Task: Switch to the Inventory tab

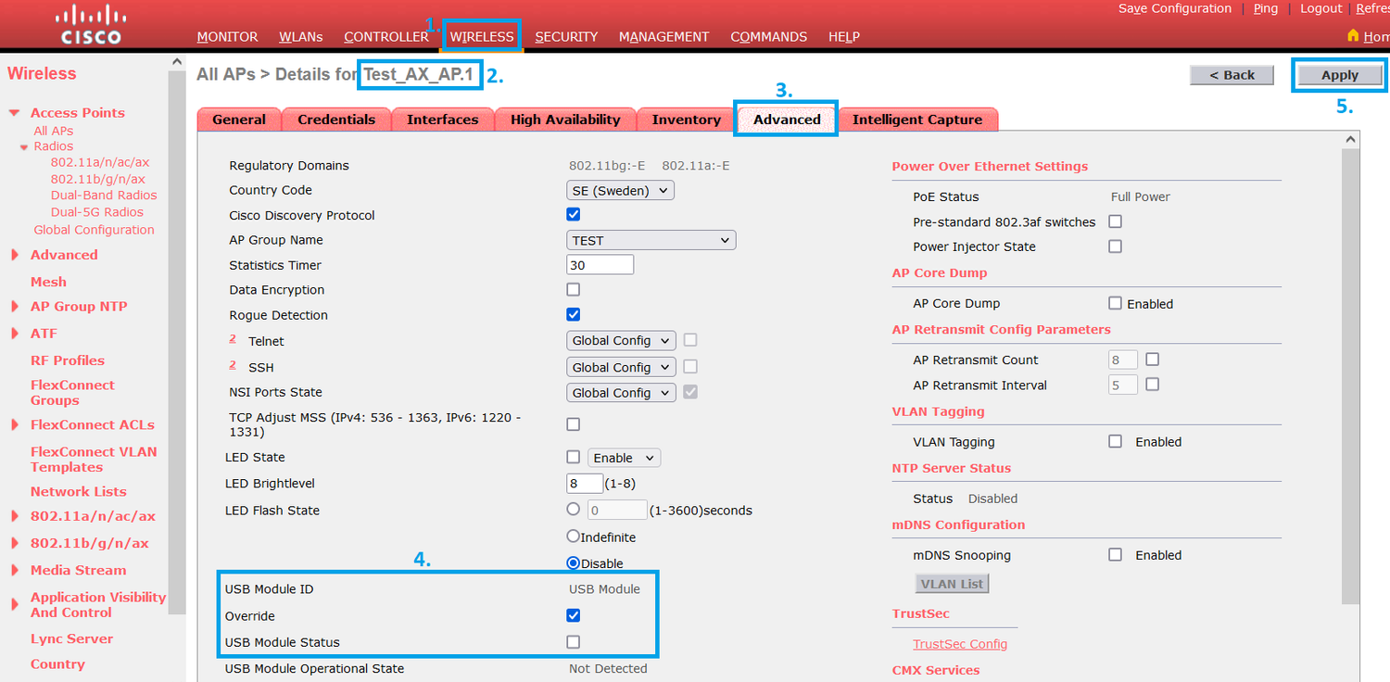Action: (x=685, y=119)
